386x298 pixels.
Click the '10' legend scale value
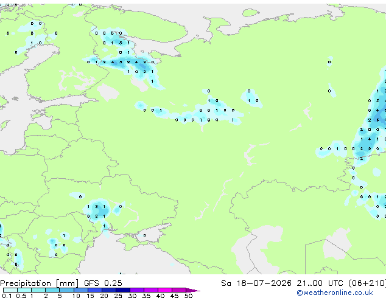coord(76,296)
